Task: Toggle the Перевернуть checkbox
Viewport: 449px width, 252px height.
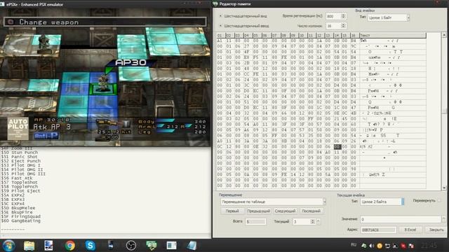Action: point(439,201)
